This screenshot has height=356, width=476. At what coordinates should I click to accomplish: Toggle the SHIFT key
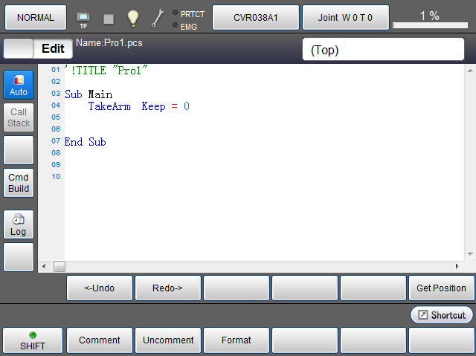tap(32, 340)
